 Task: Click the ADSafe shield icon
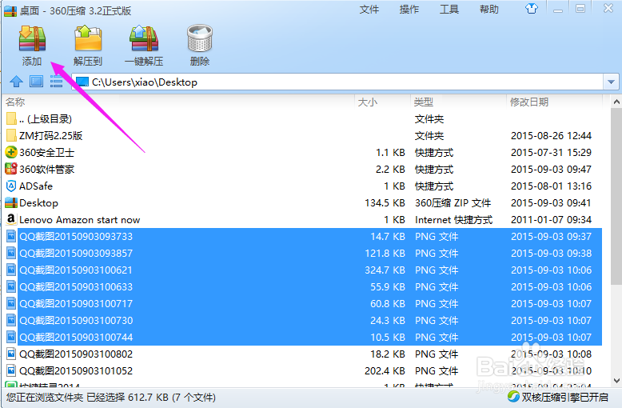coord(11,186)
